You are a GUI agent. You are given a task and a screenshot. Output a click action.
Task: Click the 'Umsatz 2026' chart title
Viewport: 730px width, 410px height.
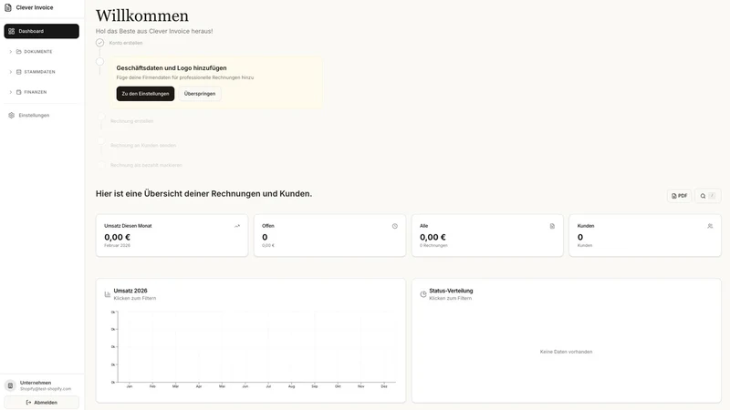tap(130, 291)
